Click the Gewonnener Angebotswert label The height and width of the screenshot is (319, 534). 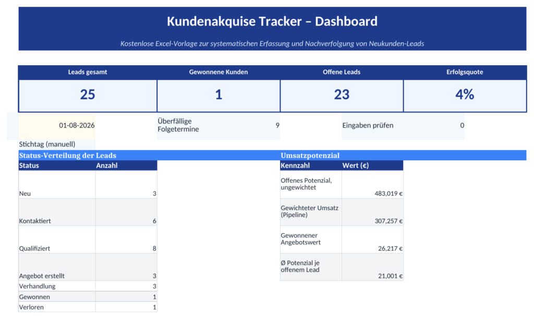(300, 239)
